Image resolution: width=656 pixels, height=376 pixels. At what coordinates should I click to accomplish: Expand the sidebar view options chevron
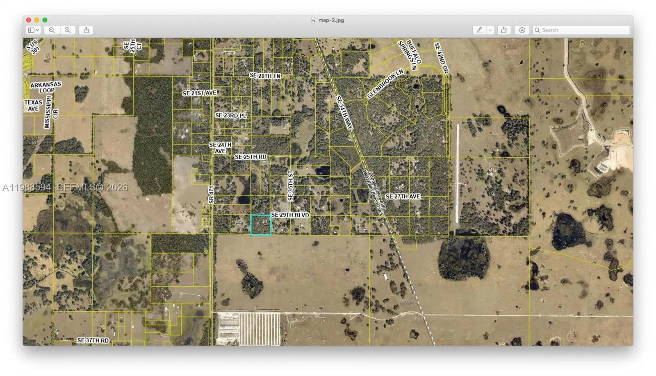37,30
